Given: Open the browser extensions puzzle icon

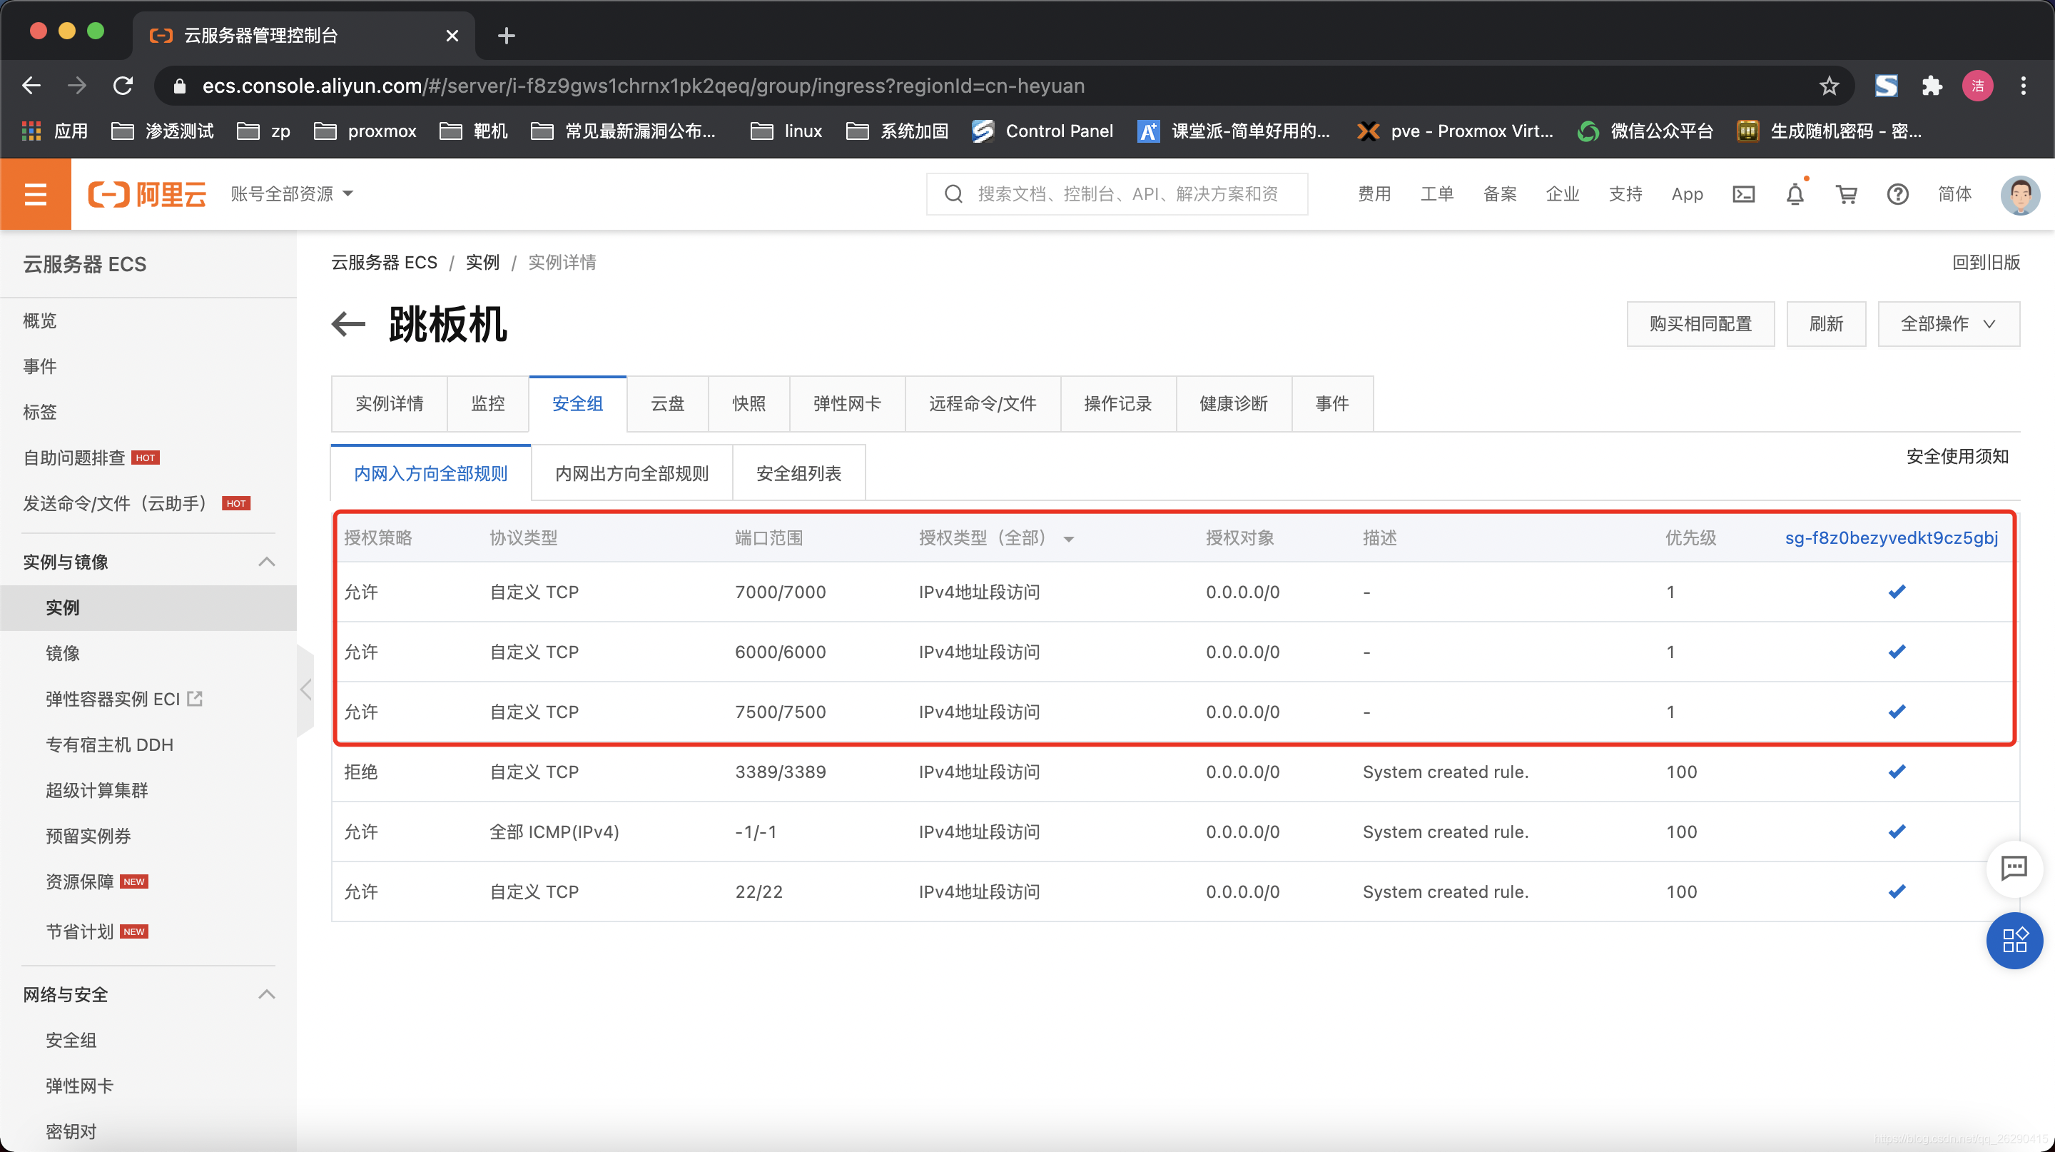Looking at the screenshot, I should pos(1932,86).
